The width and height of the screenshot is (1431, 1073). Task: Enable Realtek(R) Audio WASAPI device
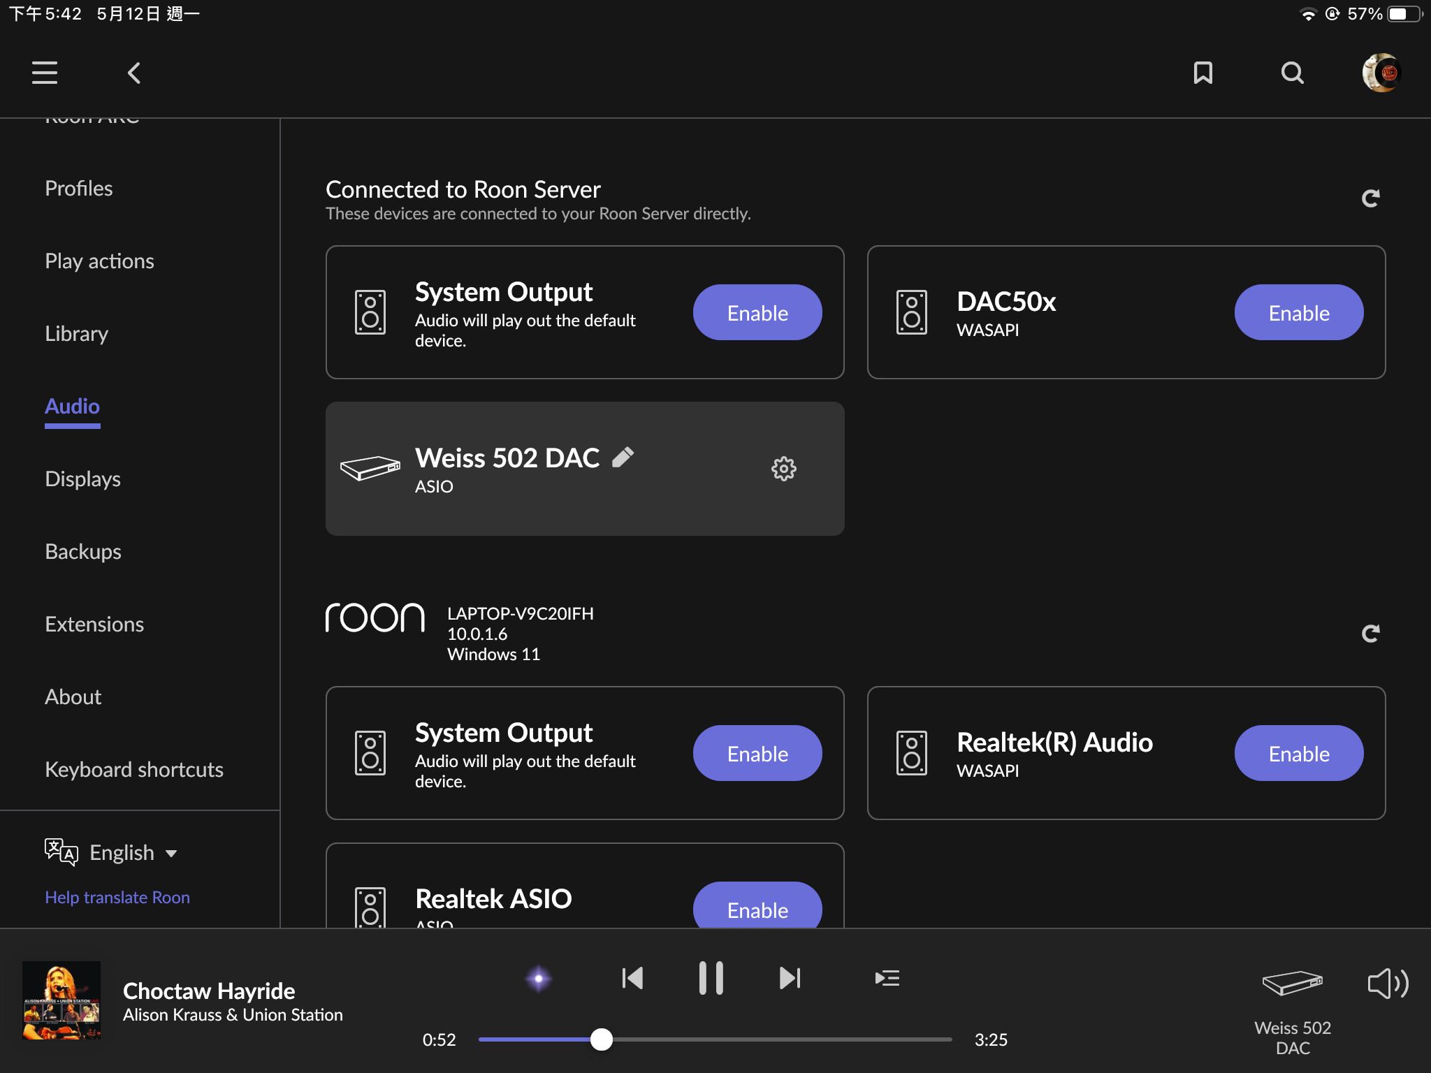pos(1299,753)
